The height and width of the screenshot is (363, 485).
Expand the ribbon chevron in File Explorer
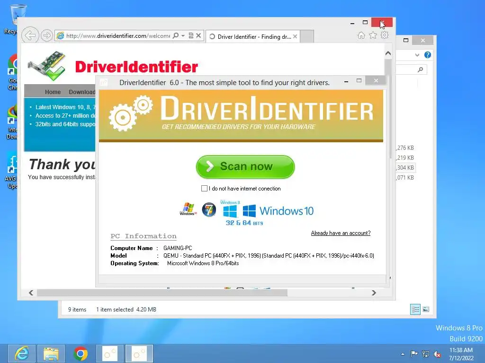tap(417, 55)
